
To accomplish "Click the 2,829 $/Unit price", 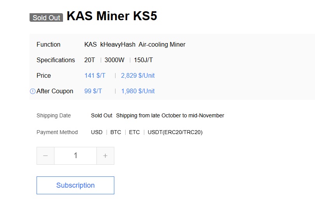I will 138,75.
